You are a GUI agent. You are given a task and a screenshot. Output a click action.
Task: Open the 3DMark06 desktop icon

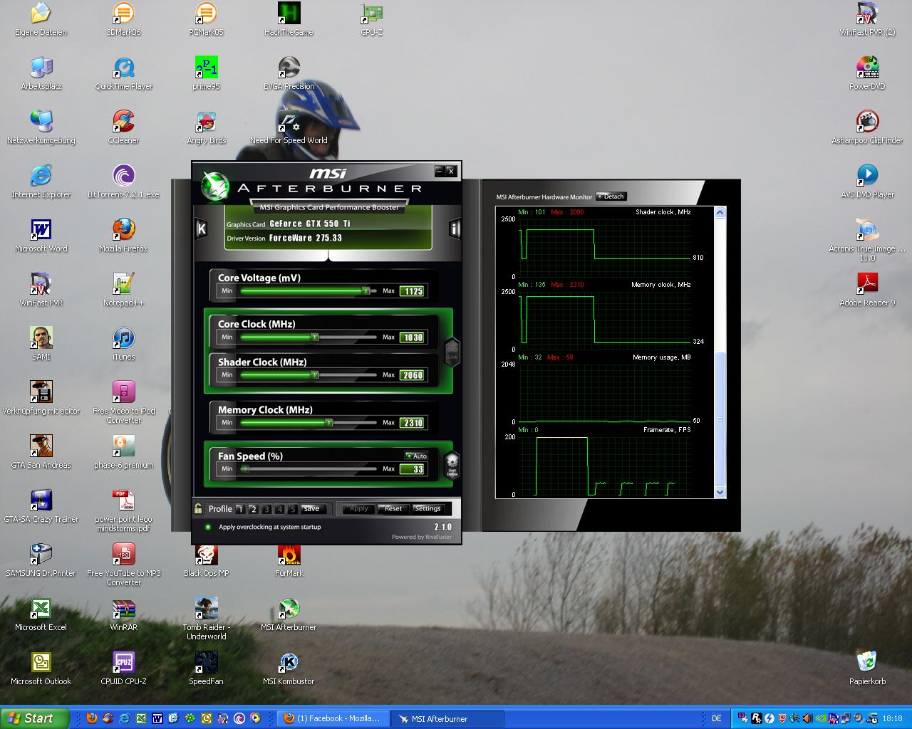point(123,19)
